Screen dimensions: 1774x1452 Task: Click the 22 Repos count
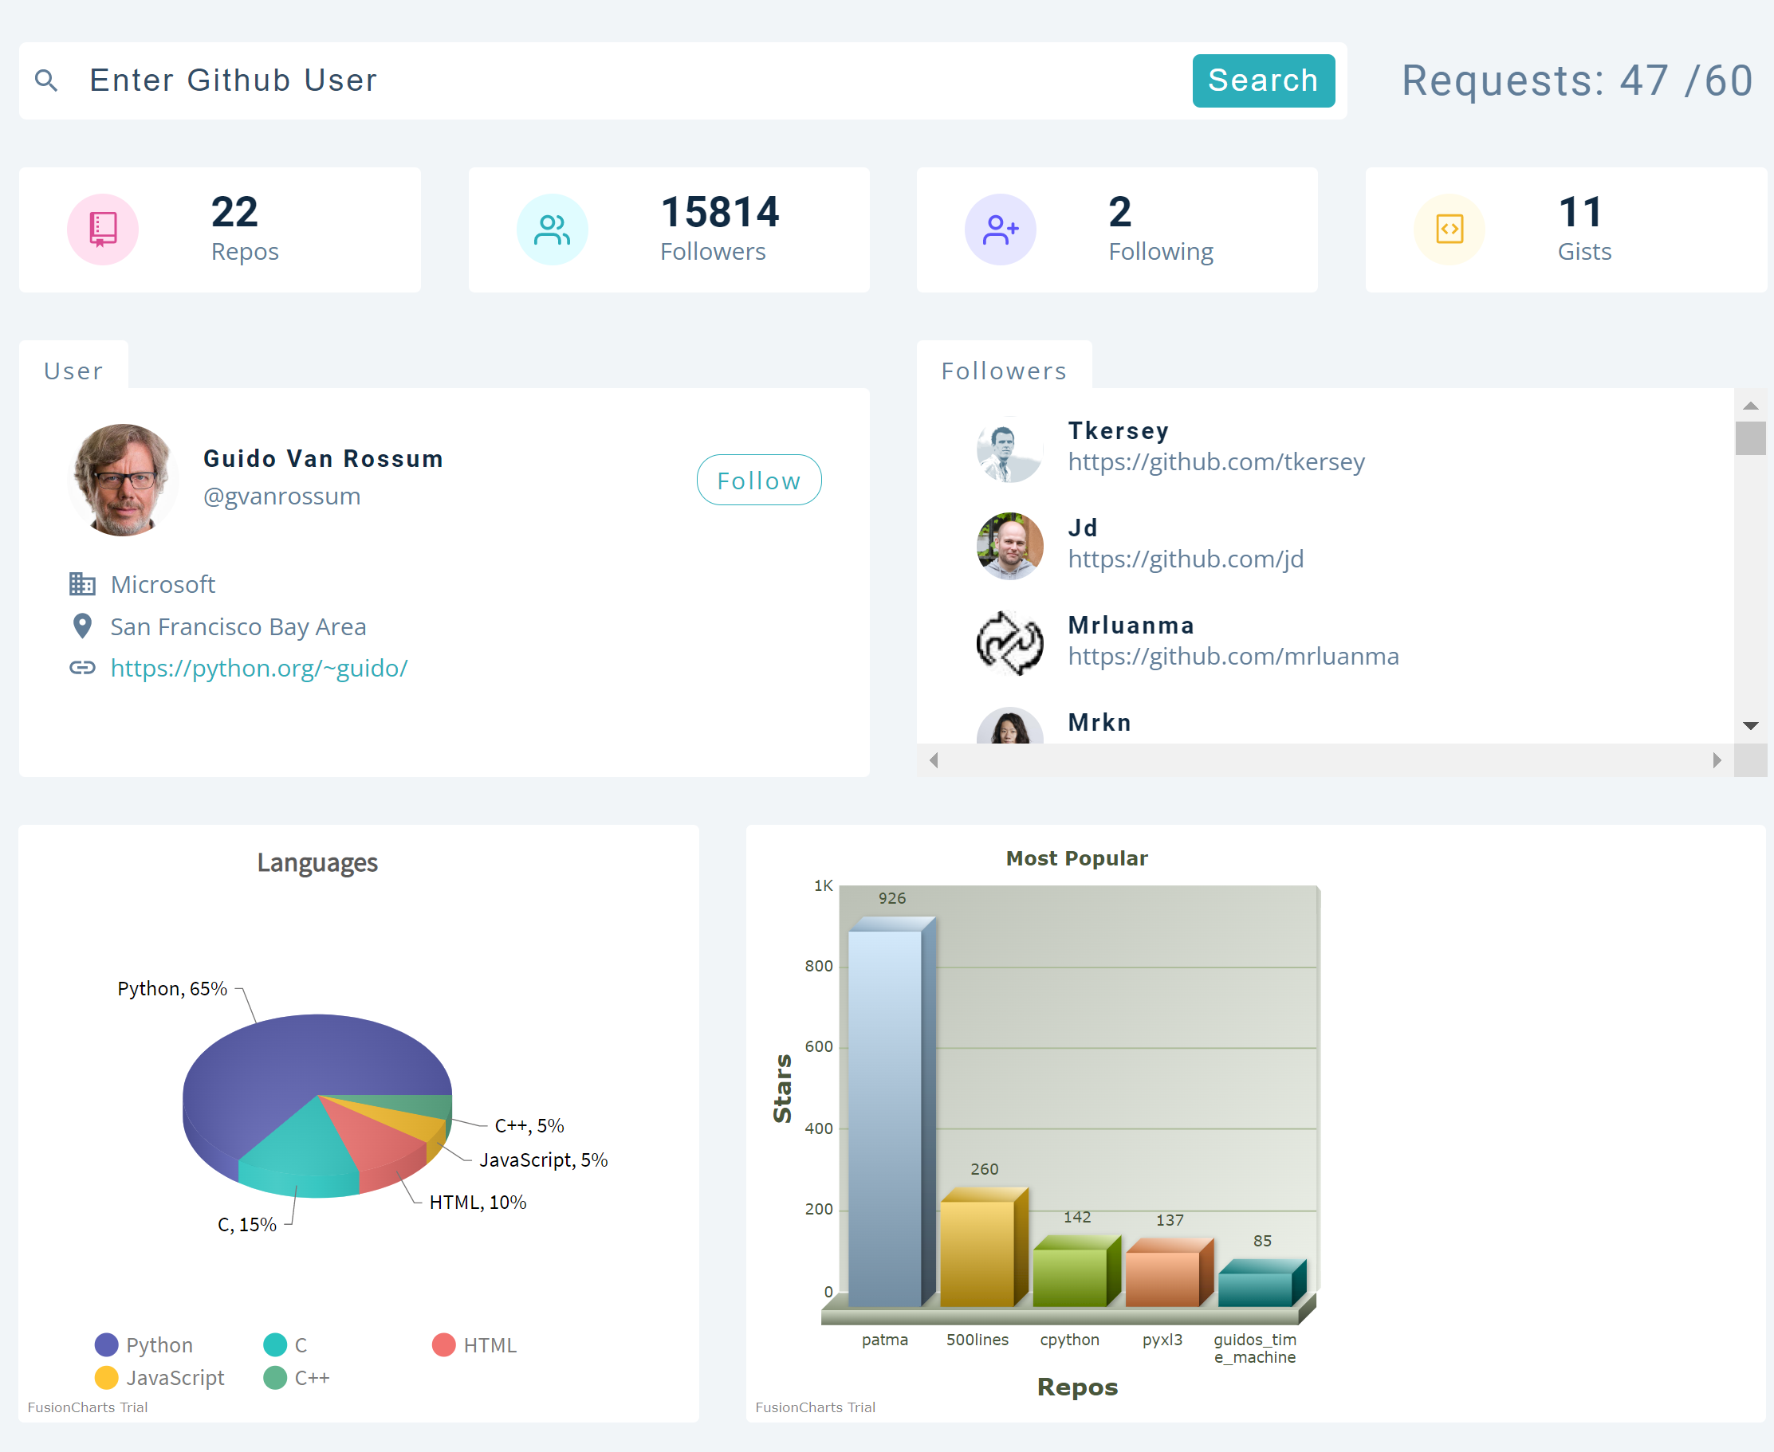[x=234, y=212]
